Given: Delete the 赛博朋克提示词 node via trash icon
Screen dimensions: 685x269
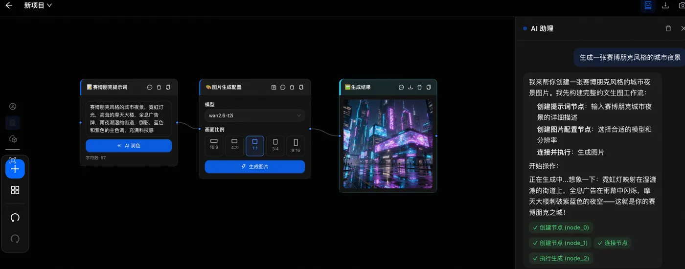Looking at the screenshot, I should click(159, 87).
